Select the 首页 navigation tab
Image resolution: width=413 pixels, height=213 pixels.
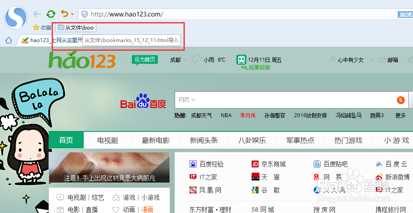point(66,140)
